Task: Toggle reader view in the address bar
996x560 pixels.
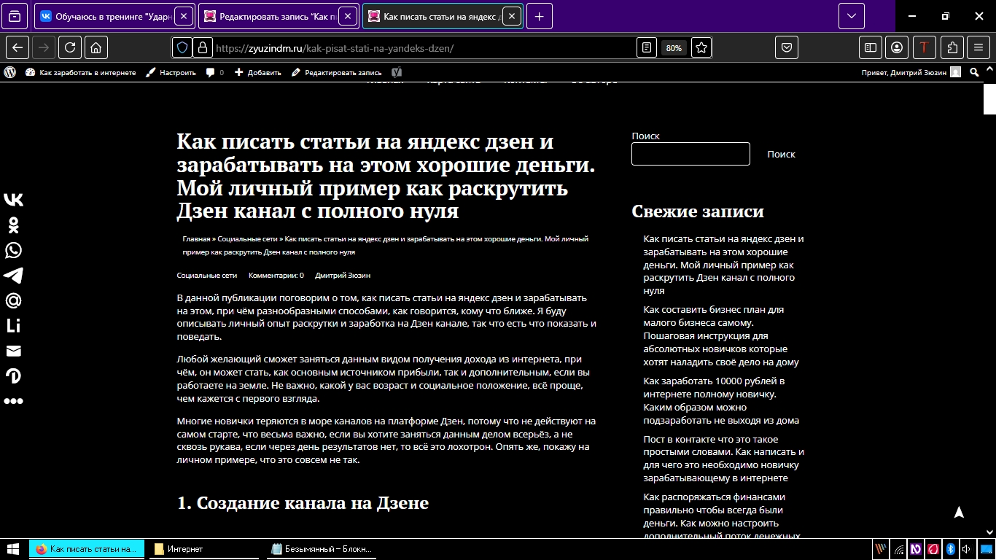Action: tap(647, 47)
